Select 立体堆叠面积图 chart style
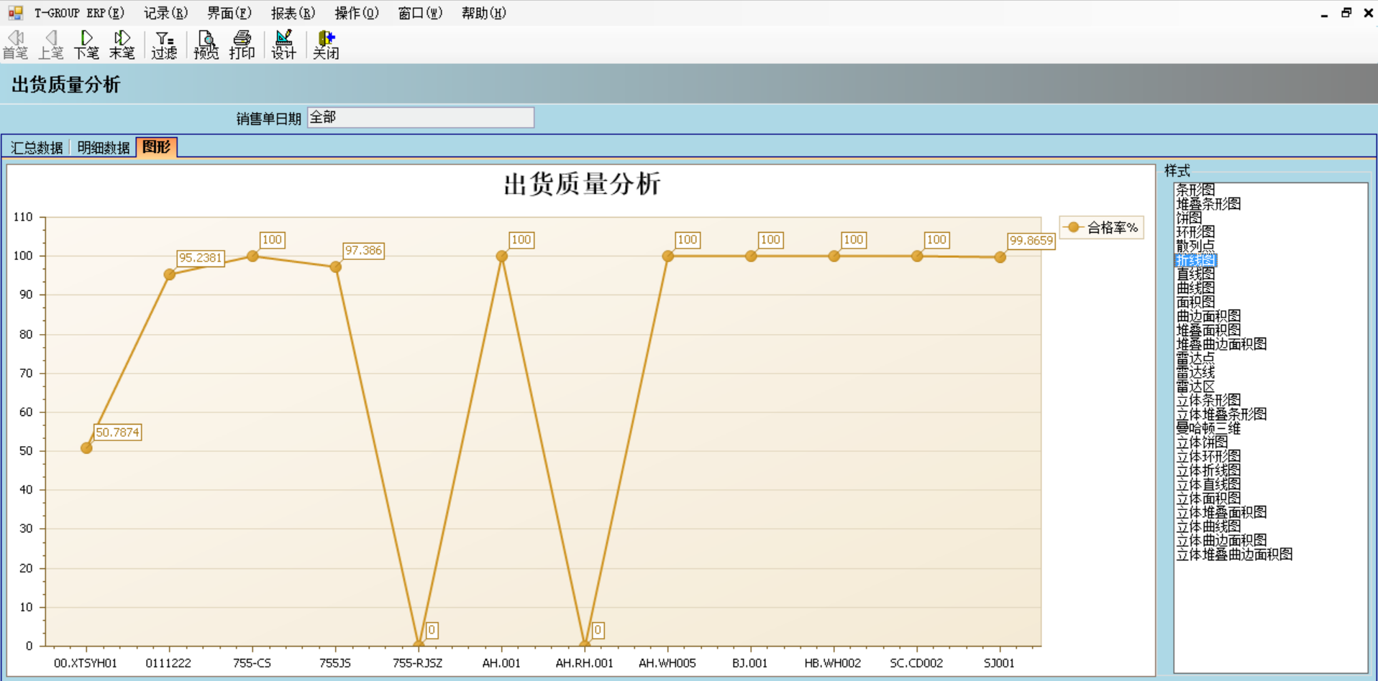1378x681 pixels. click(1221, 512)
